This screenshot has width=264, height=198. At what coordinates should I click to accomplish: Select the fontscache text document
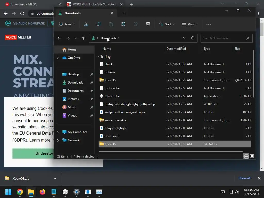175,88
